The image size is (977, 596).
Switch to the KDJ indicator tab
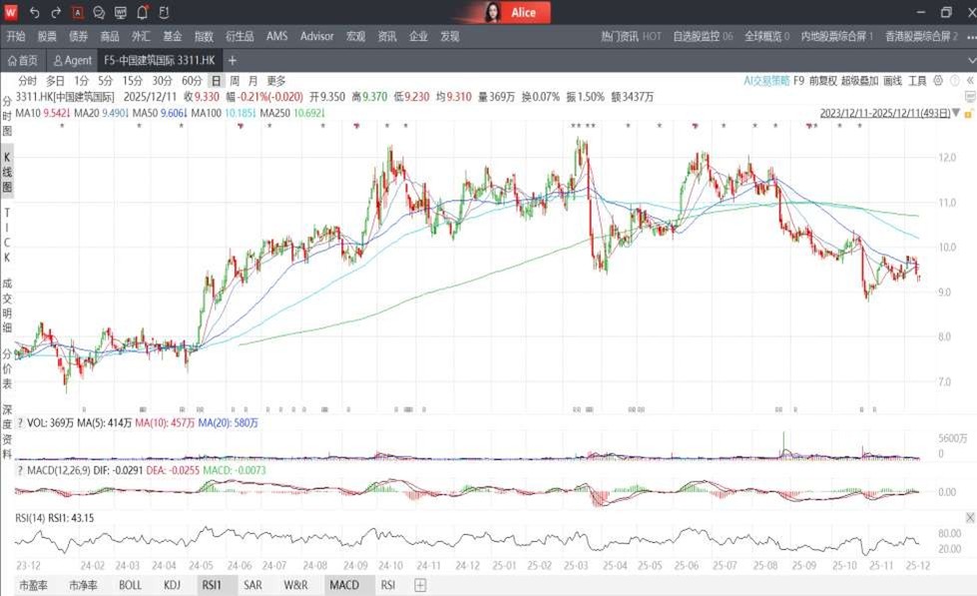coord(173,585)
